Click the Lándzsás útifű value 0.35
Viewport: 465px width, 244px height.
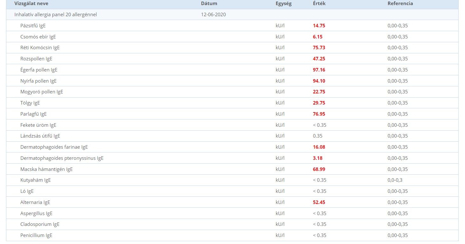[x=318, y=136]
